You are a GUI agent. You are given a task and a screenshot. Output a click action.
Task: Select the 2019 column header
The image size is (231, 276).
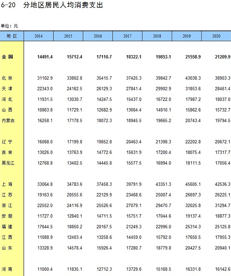187,36
